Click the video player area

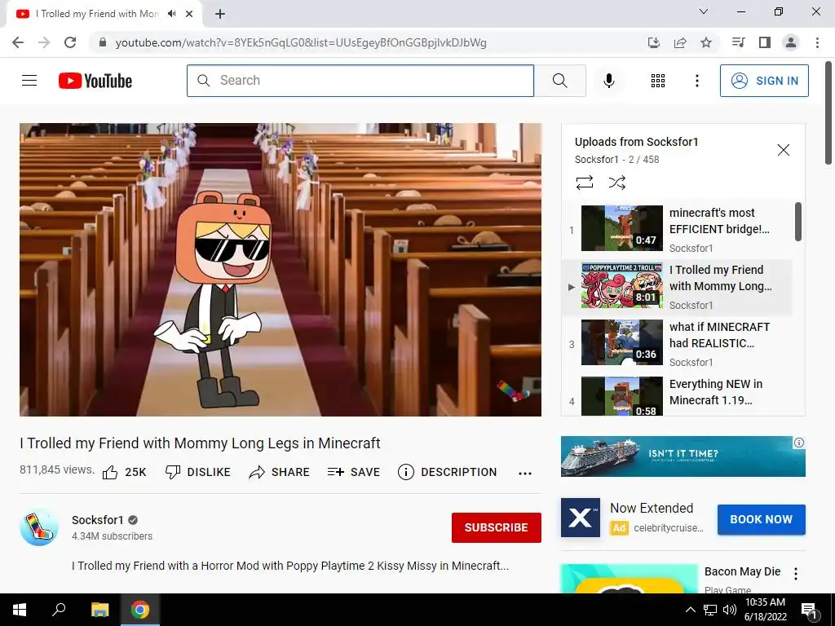(x=281, y=270)
